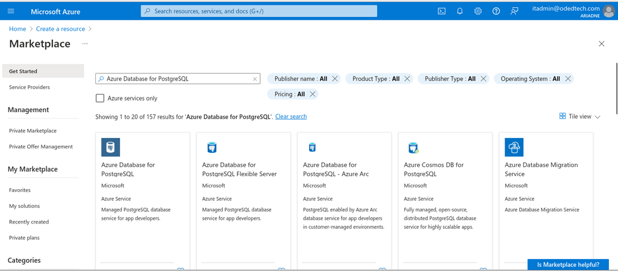Click the Marketplace search input field
Image resolution: width=618 pixels, height=271 pixels.
click(178, 79)
